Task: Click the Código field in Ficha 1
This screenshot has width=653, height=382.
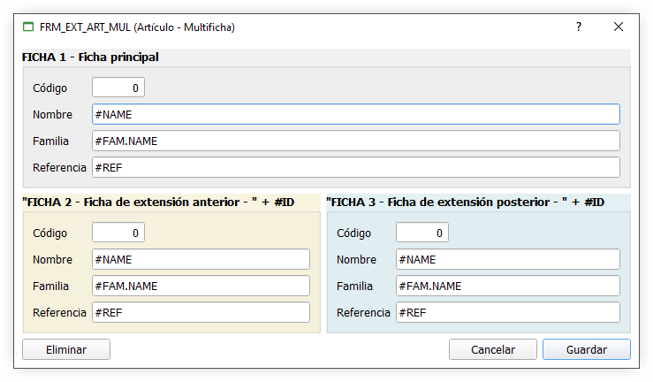Action: (118, 88)
